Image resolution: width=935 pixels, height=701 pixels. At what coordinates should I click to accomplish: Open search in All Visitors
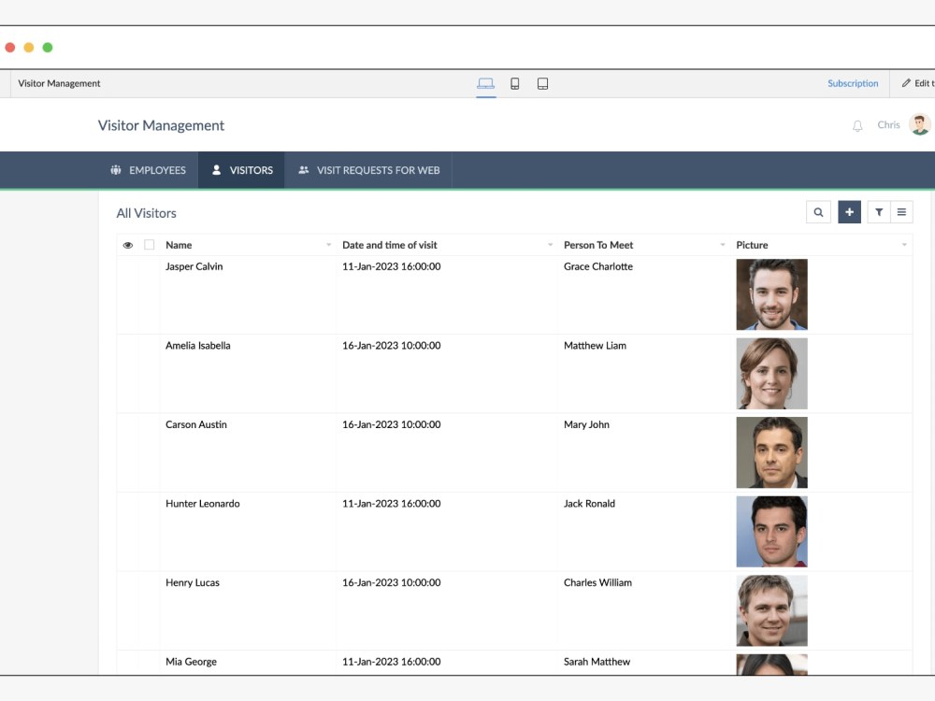click(818, 212)
